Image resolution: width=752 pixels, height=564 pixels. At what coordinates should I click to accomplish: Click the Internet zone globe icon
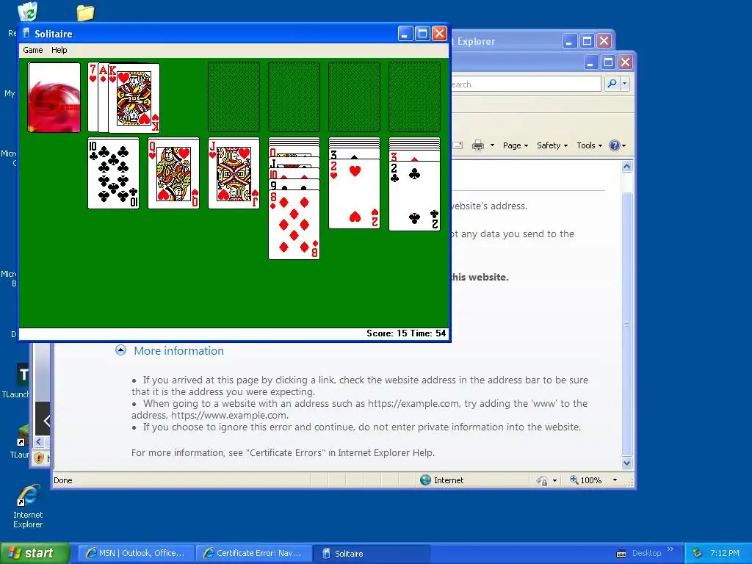pyautogui.click(x=425, y=480)
